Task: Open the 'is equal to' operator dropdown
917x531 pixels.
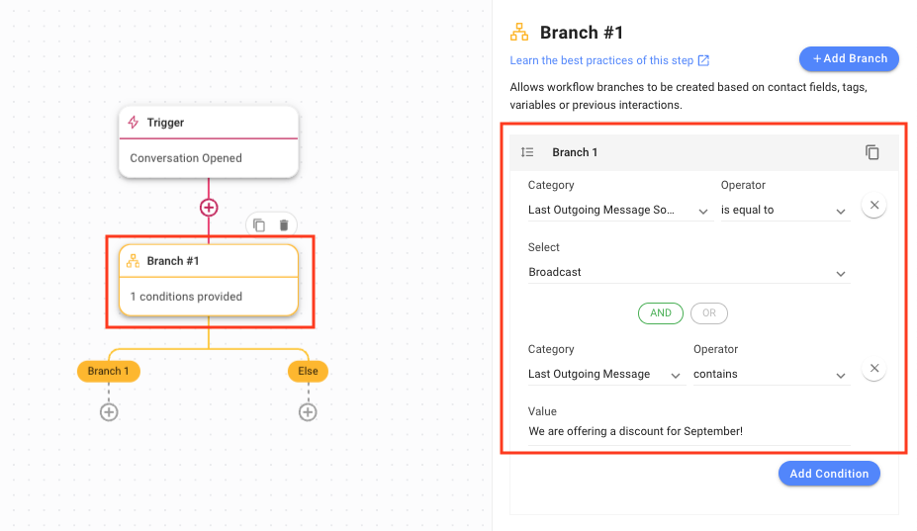Action: pos(784,211)
